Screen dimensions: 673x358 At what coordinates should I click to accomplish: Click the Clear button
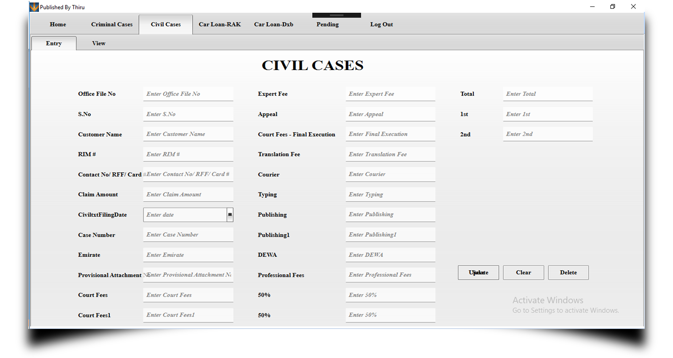(x=524, y=273)
